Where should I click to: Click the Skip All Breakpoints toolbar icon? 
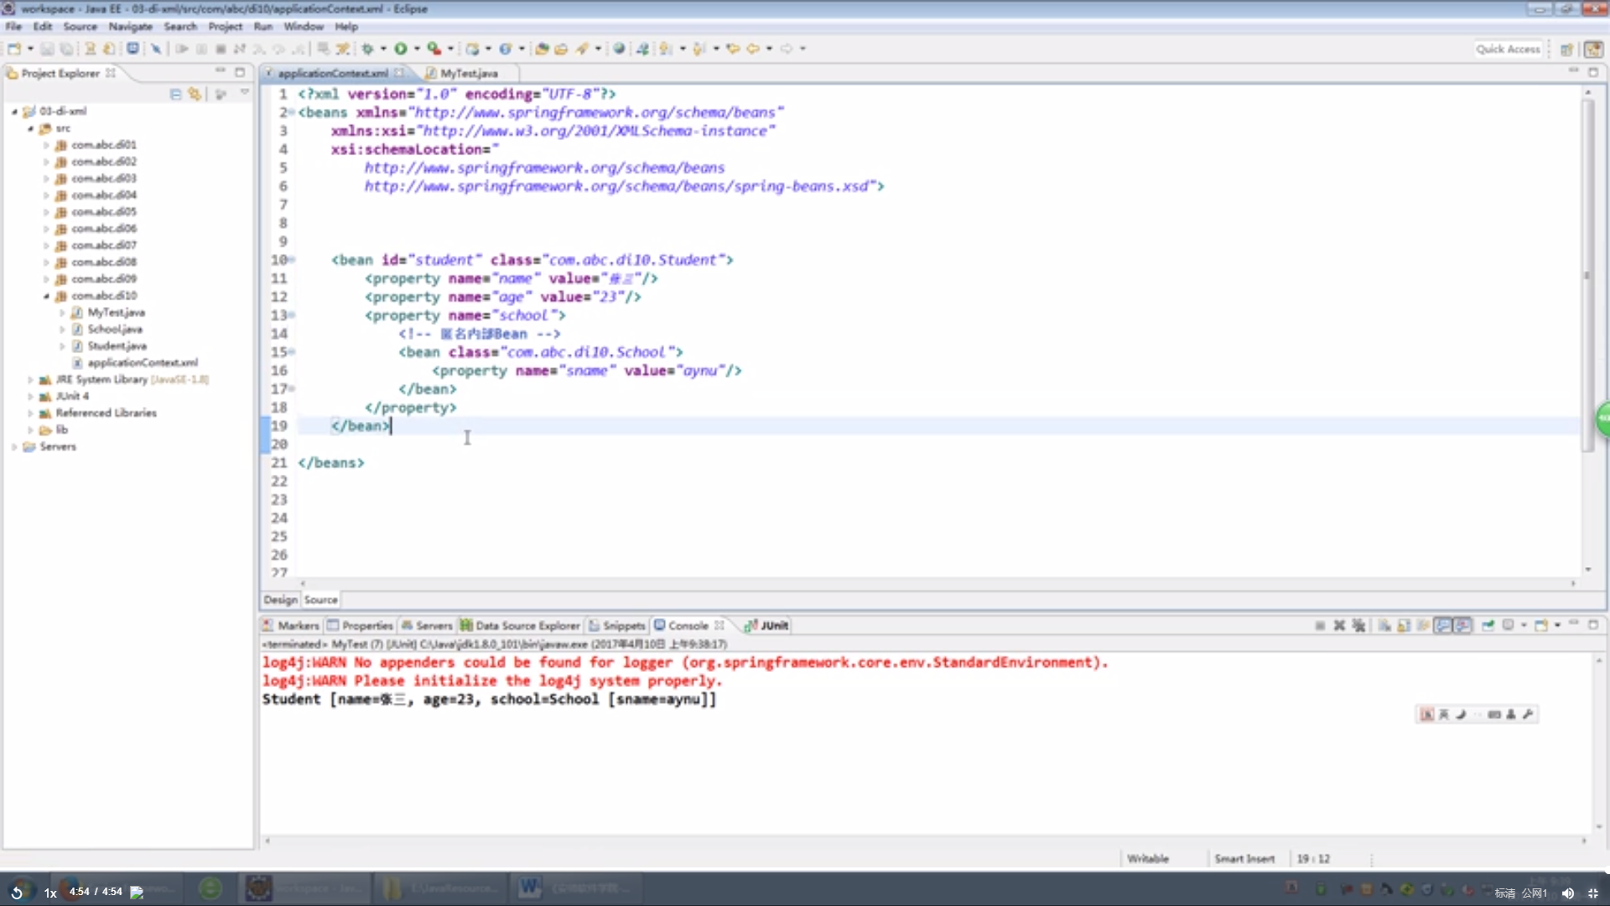pyautogui.click(x=156, y=49)
